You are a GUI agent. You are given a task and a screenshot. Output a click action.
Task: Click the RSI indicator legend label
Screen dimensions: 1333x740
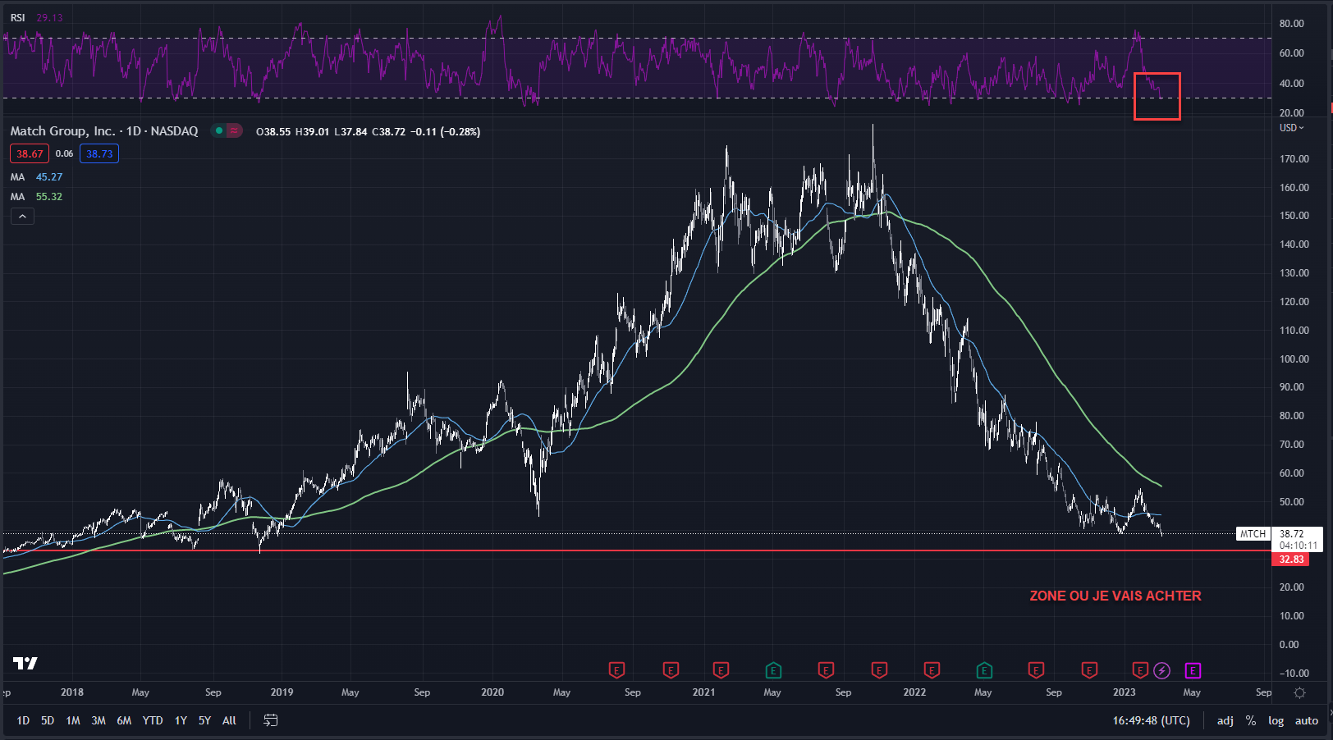(x=17, y=17)
